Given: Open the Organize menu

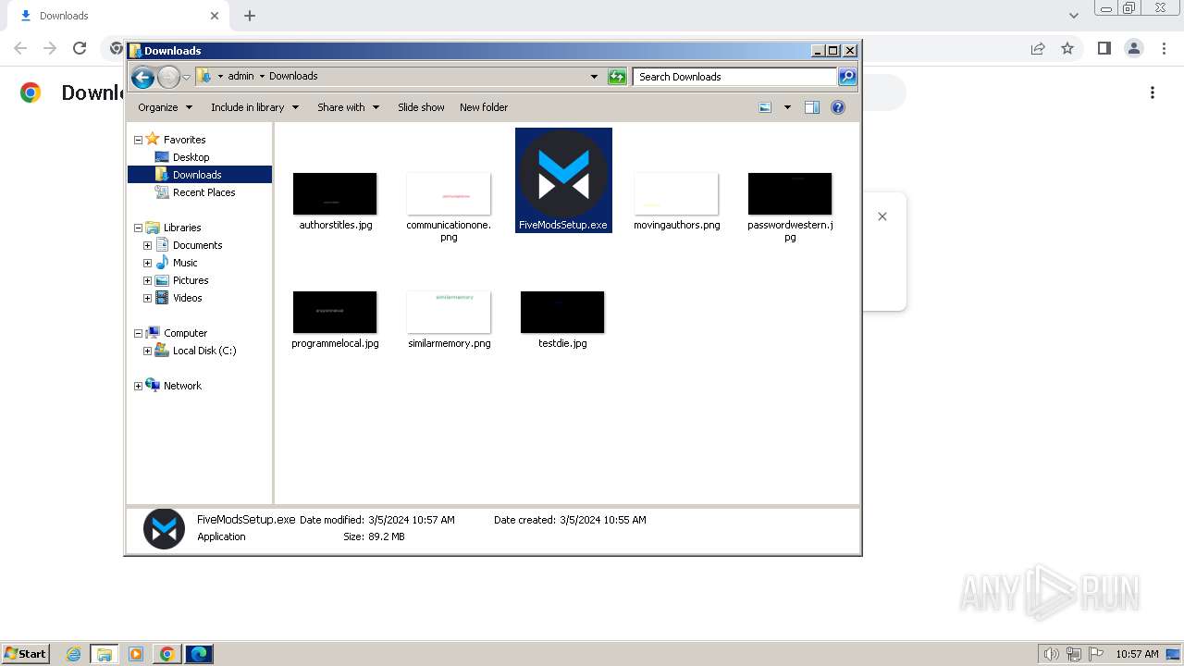Looking at the screenshot, I should (x=165, y=107).
